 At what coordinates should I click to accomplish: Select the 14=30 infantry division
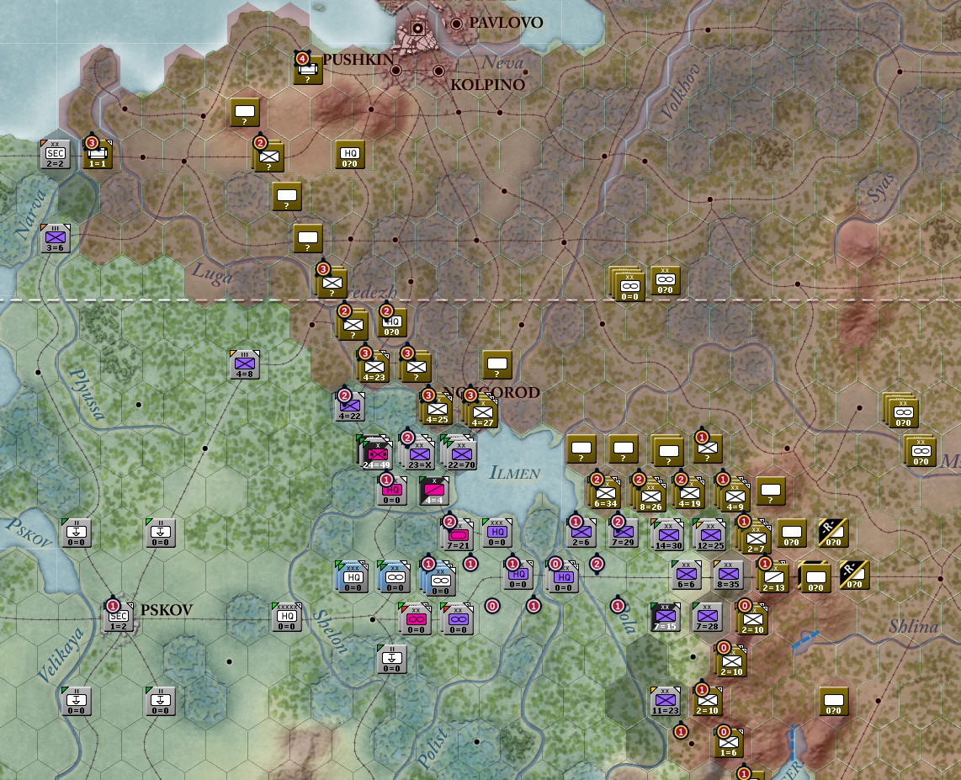coord(668,535)
